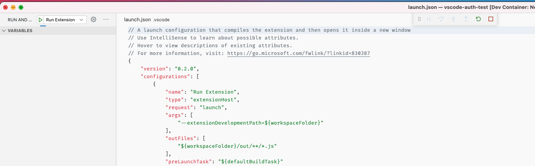This screenshot has width=535, height=166.
Task: Open Run view more actions ellipsis
Action: point(106,19)
